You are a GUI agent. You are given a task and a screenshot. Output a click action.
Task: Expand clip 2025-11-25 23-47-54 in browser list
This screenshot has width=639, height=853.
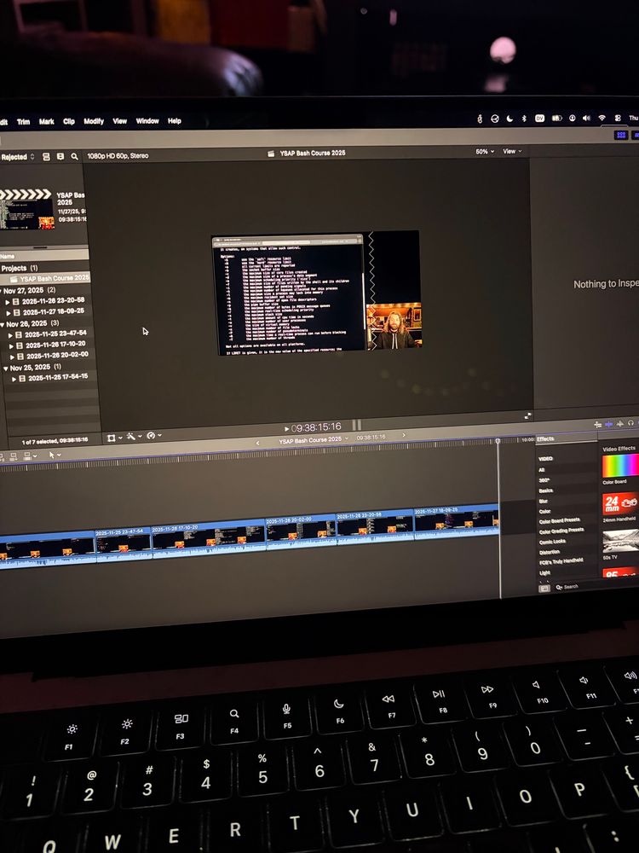click(10, 335)
